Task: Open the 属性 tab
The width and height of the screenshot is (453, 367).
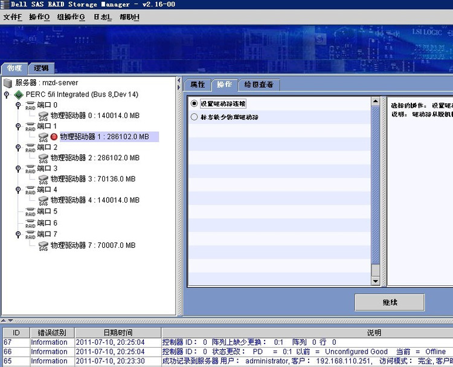Action: click(x=198, y=85)
